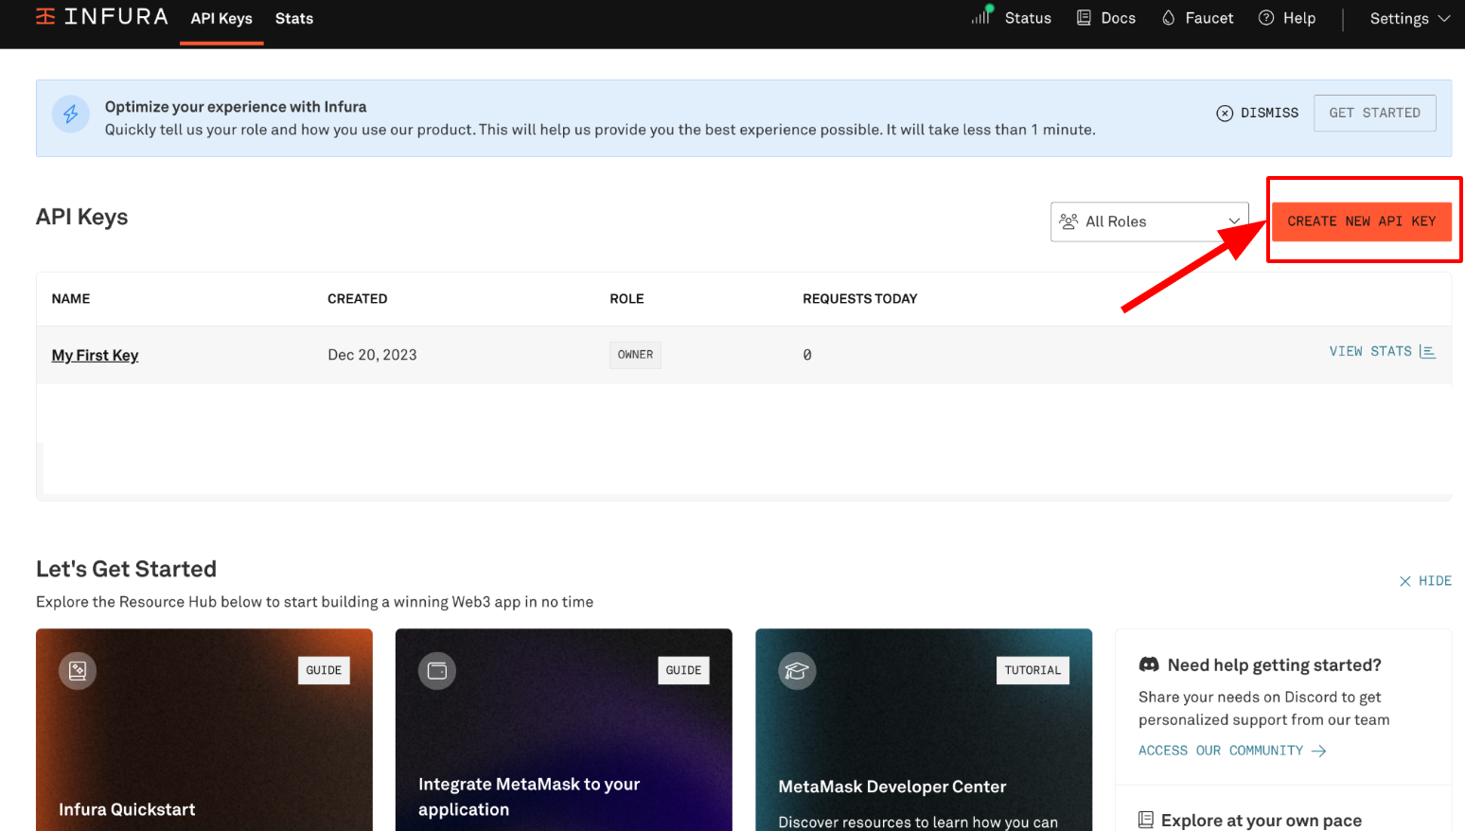Open the Infura Quickstart guide card
The width and height of the screenshot is (1465, 831).
tap(204, 730)
